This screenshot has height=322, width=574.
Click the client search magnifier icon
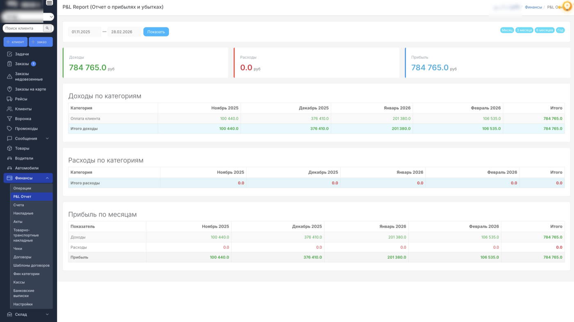pos(46,28)
